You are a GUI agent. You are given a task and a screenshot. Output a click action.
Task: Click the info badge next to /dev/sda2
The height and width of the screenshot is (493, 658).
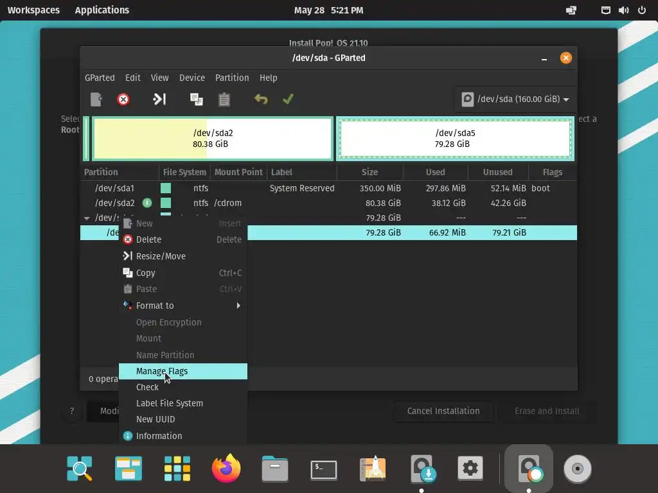pyautogui.click(x=147, y=203)
